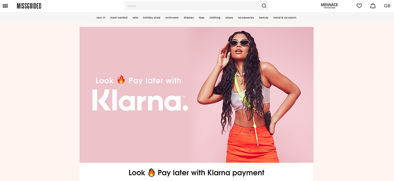The height and width of the screenshot is (181, 394).
Task: Open the trend & occasion menu
Action: coord(285,18)
